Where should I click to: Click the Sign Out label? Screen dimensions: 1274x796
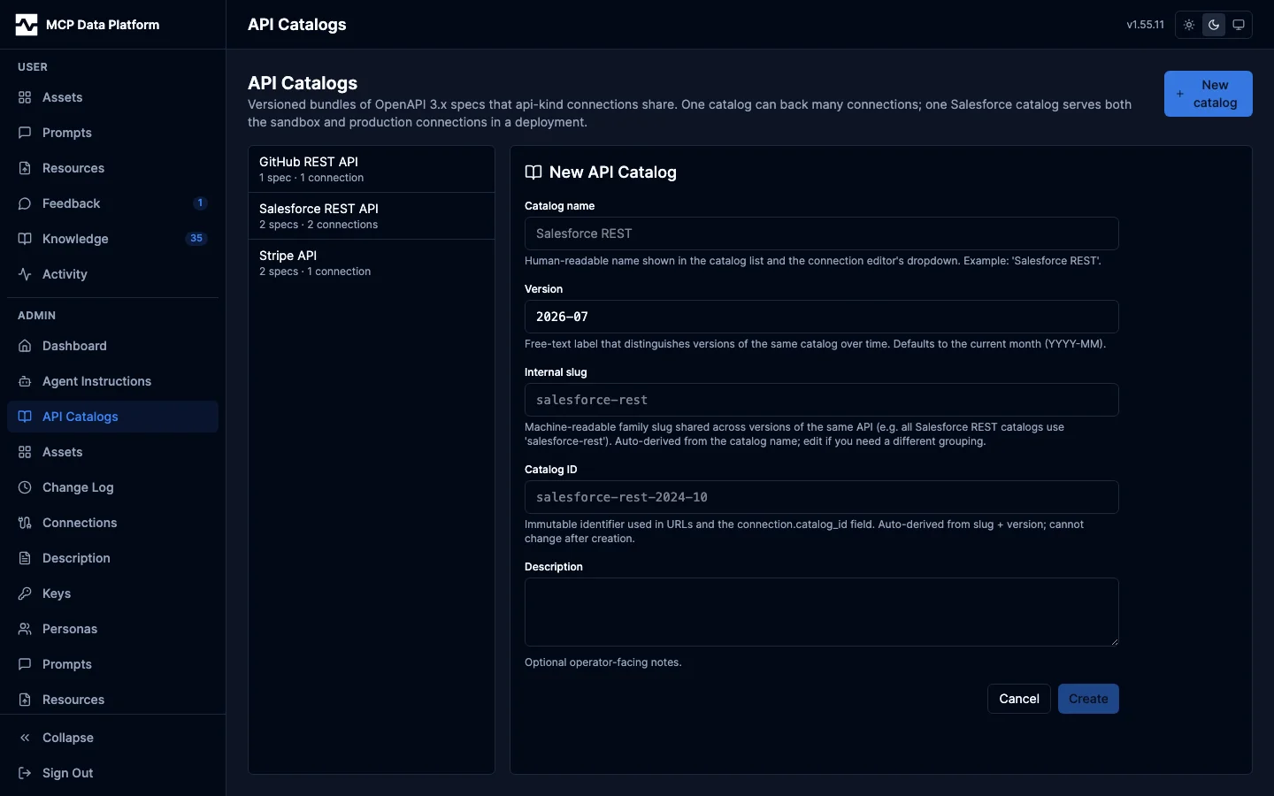[x=68, y=773]
